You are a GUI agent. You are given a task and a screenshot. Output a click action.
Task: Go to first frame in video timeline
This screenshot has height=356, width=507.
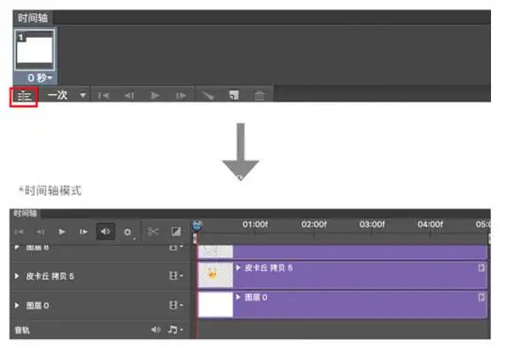point(20,232)
